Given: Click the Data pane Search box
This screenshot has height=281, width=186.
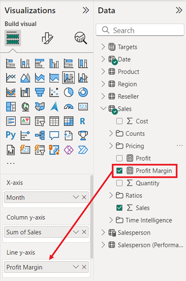Looking at the screenshot, I should click(140, 30).
